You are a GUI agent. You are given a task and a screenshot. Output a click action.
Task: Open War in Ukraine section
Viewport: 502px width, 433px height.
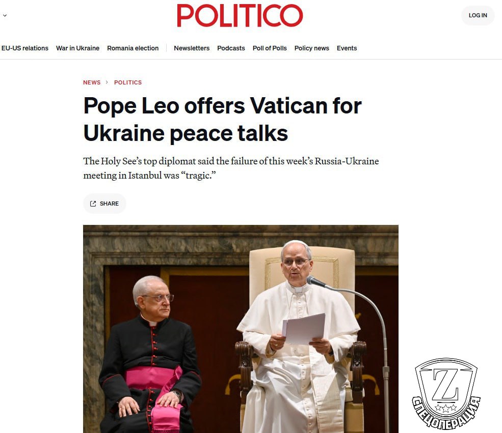pos(77,48)
